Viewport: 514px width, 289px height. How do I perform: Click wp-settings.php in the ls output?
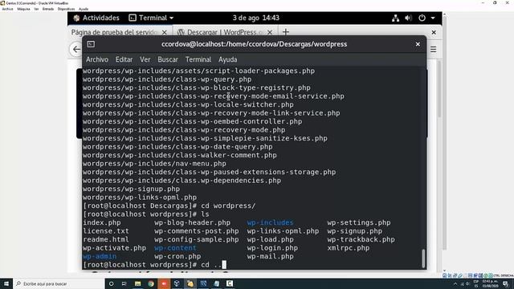pyautogui.click(x=359, y=222)
